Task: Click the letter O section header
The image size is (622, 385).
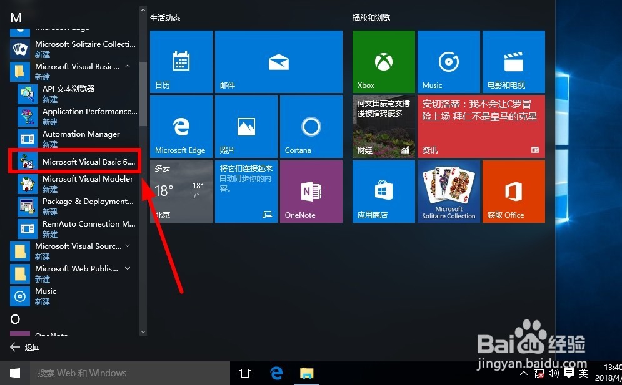Action: coord(15,319)
